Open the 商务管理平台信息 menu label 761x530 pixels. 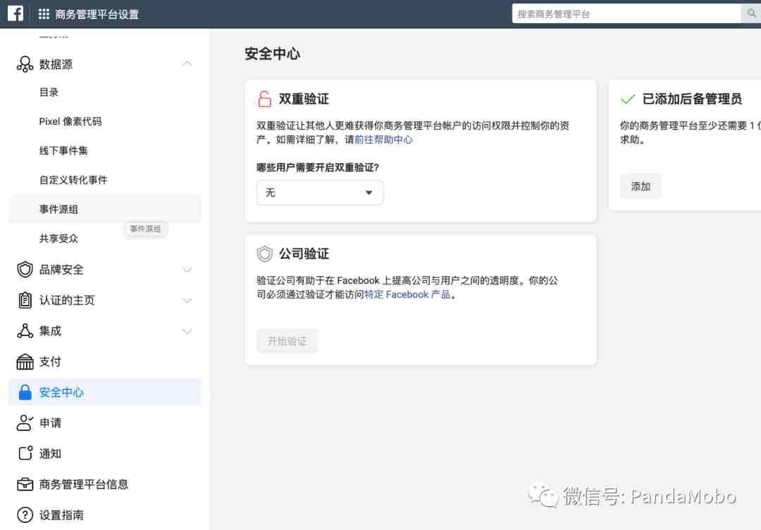point(84,484)
